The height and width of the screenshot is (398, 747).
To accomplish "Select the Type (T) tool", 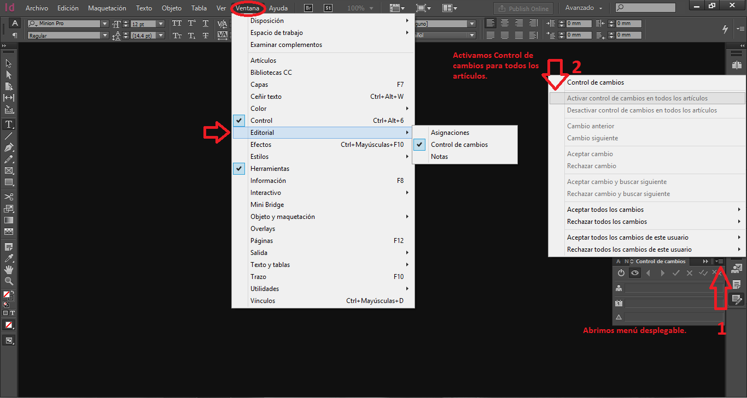I will 9,124.
